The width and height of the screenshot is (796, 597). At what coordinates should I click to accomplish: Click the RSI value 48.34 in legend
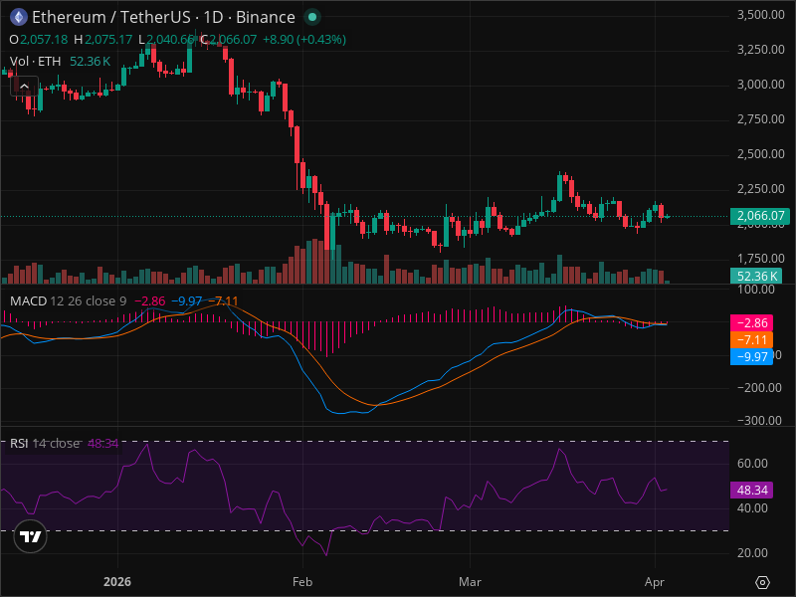(x=103, y=443)
